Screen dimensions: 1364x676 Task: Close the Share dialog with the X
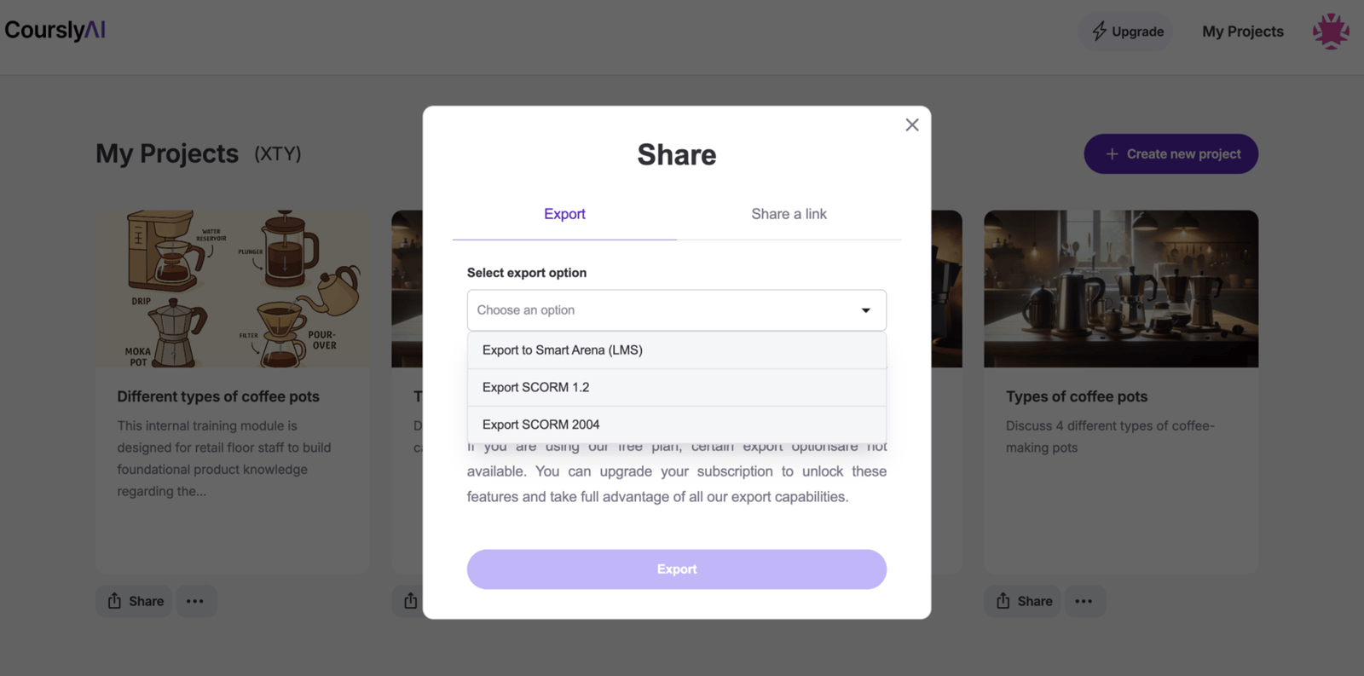coord(911,124)
